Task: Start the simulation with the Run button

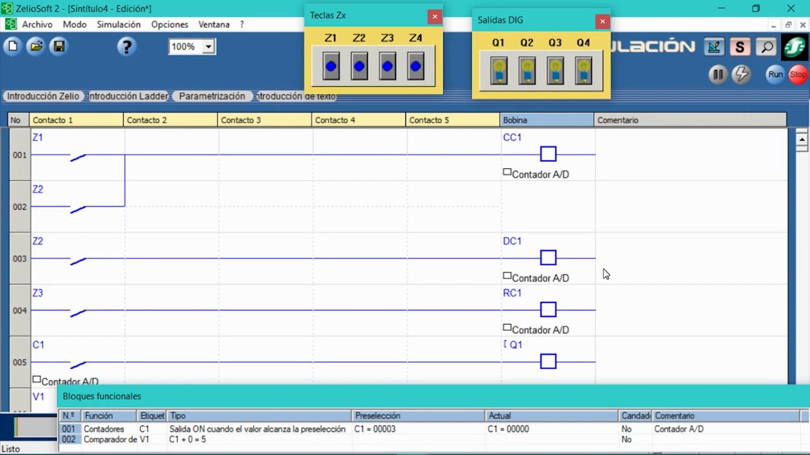Action: pos(775,75)
